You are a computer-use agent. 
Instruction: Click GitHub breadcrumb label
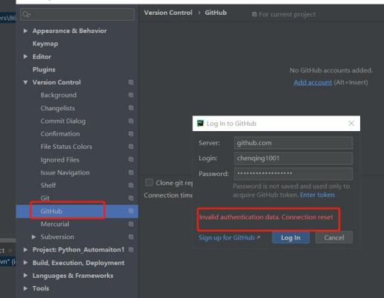click(x=216, y=13)
